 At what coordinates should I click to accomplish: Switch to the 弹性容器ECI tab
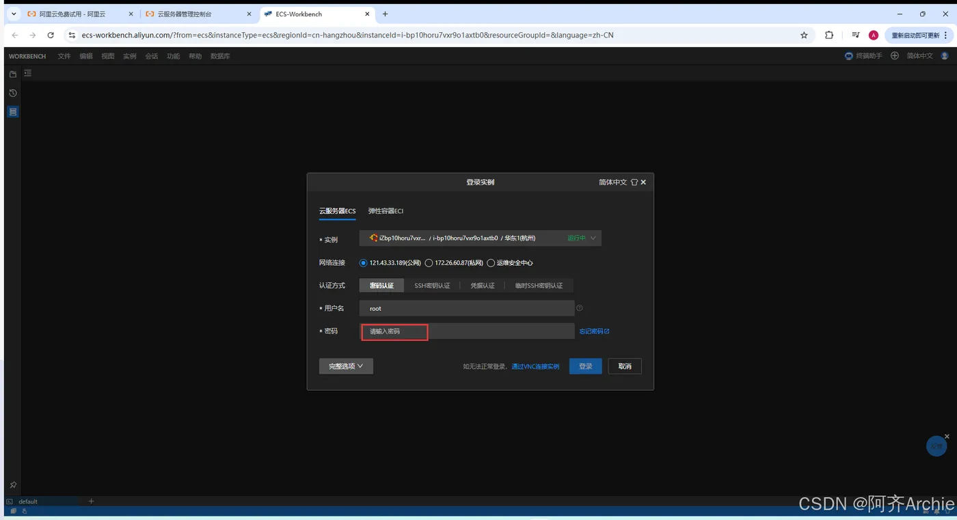(x=386, y=211)
